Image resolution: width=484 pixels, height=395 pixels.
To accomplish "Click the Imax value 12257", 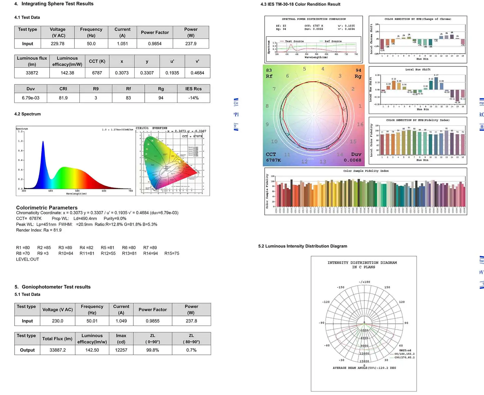I will (x=121, y=350).
